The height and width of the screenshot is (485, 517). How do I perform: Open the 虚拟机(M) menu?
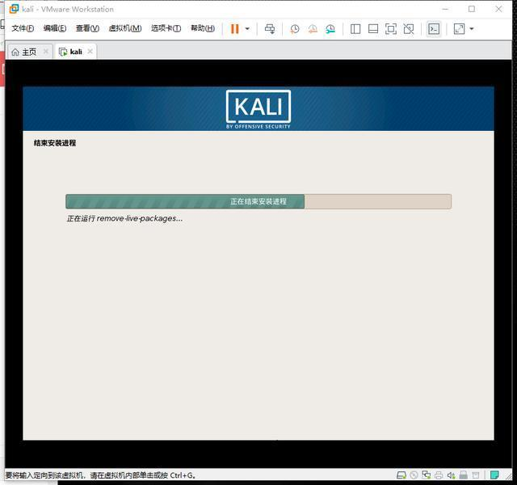click(x=125, y=28)
